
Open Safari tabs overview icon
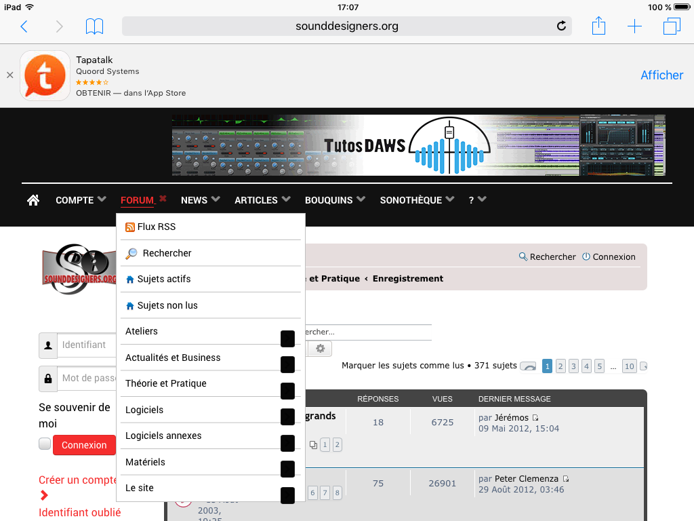tap(672, 26)
